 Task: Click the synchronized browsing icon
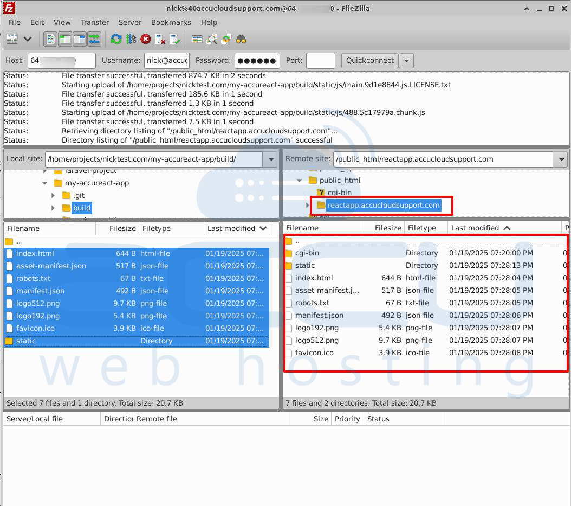pyautogui.click(x=226, y=39)
